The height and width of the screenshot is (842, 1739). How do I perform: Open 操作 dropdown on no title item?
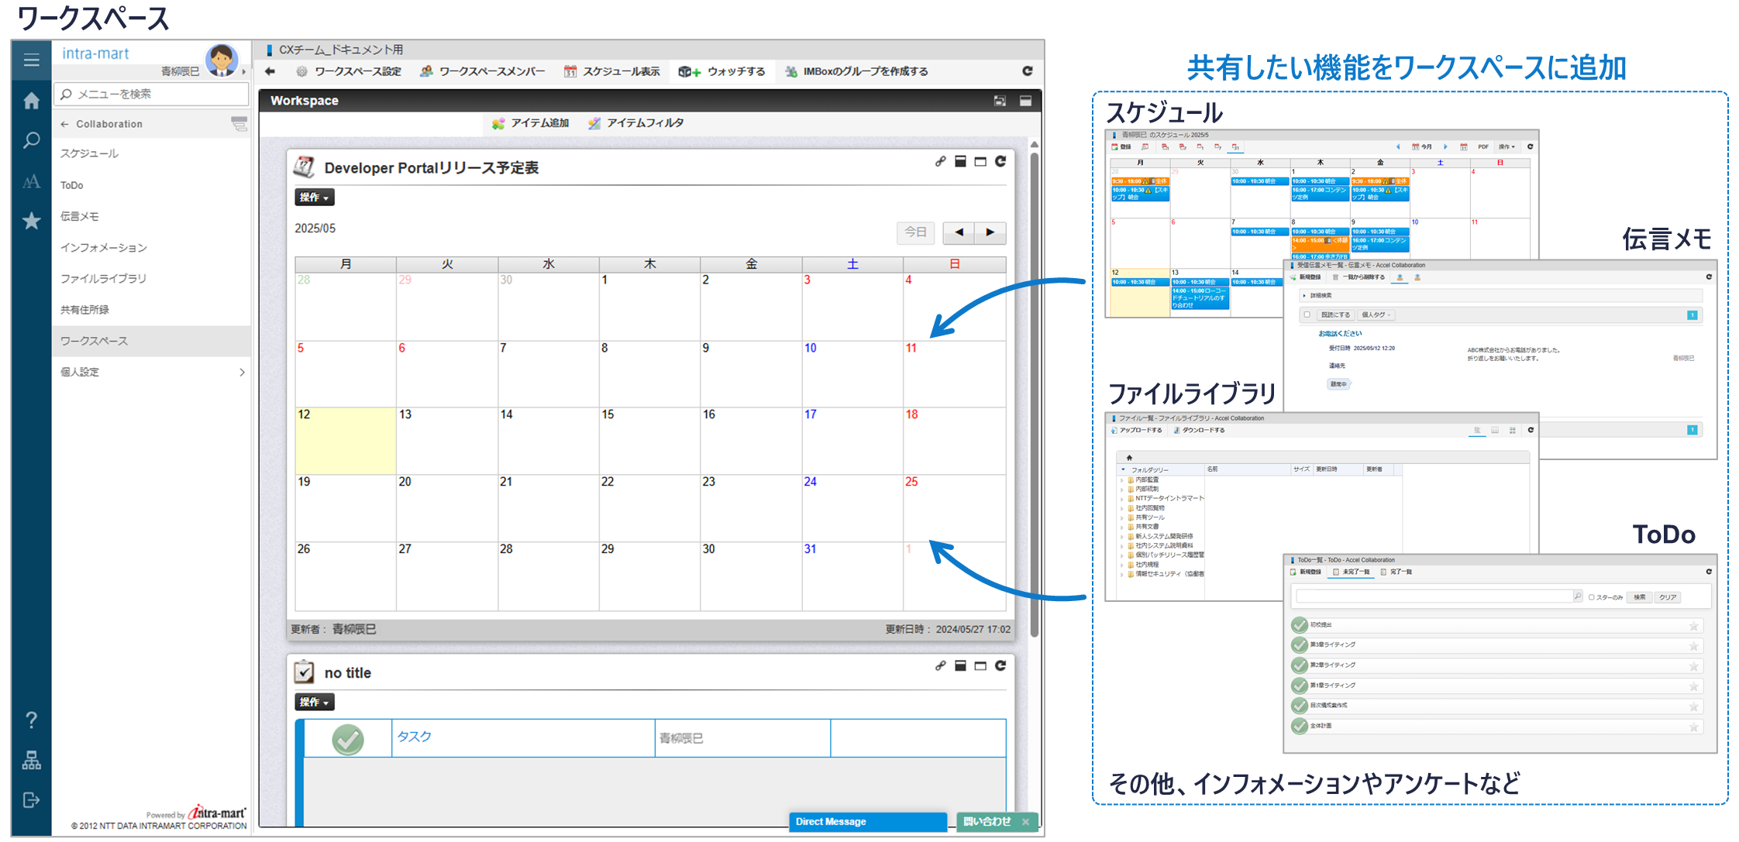314,702
